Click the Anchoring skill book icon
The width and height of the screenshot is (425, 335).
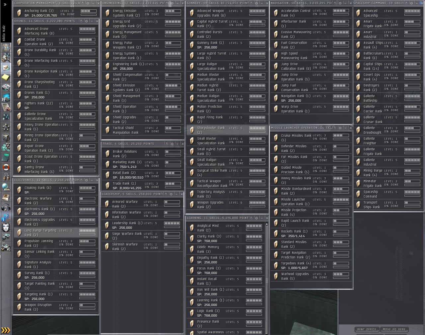(19, 13)
